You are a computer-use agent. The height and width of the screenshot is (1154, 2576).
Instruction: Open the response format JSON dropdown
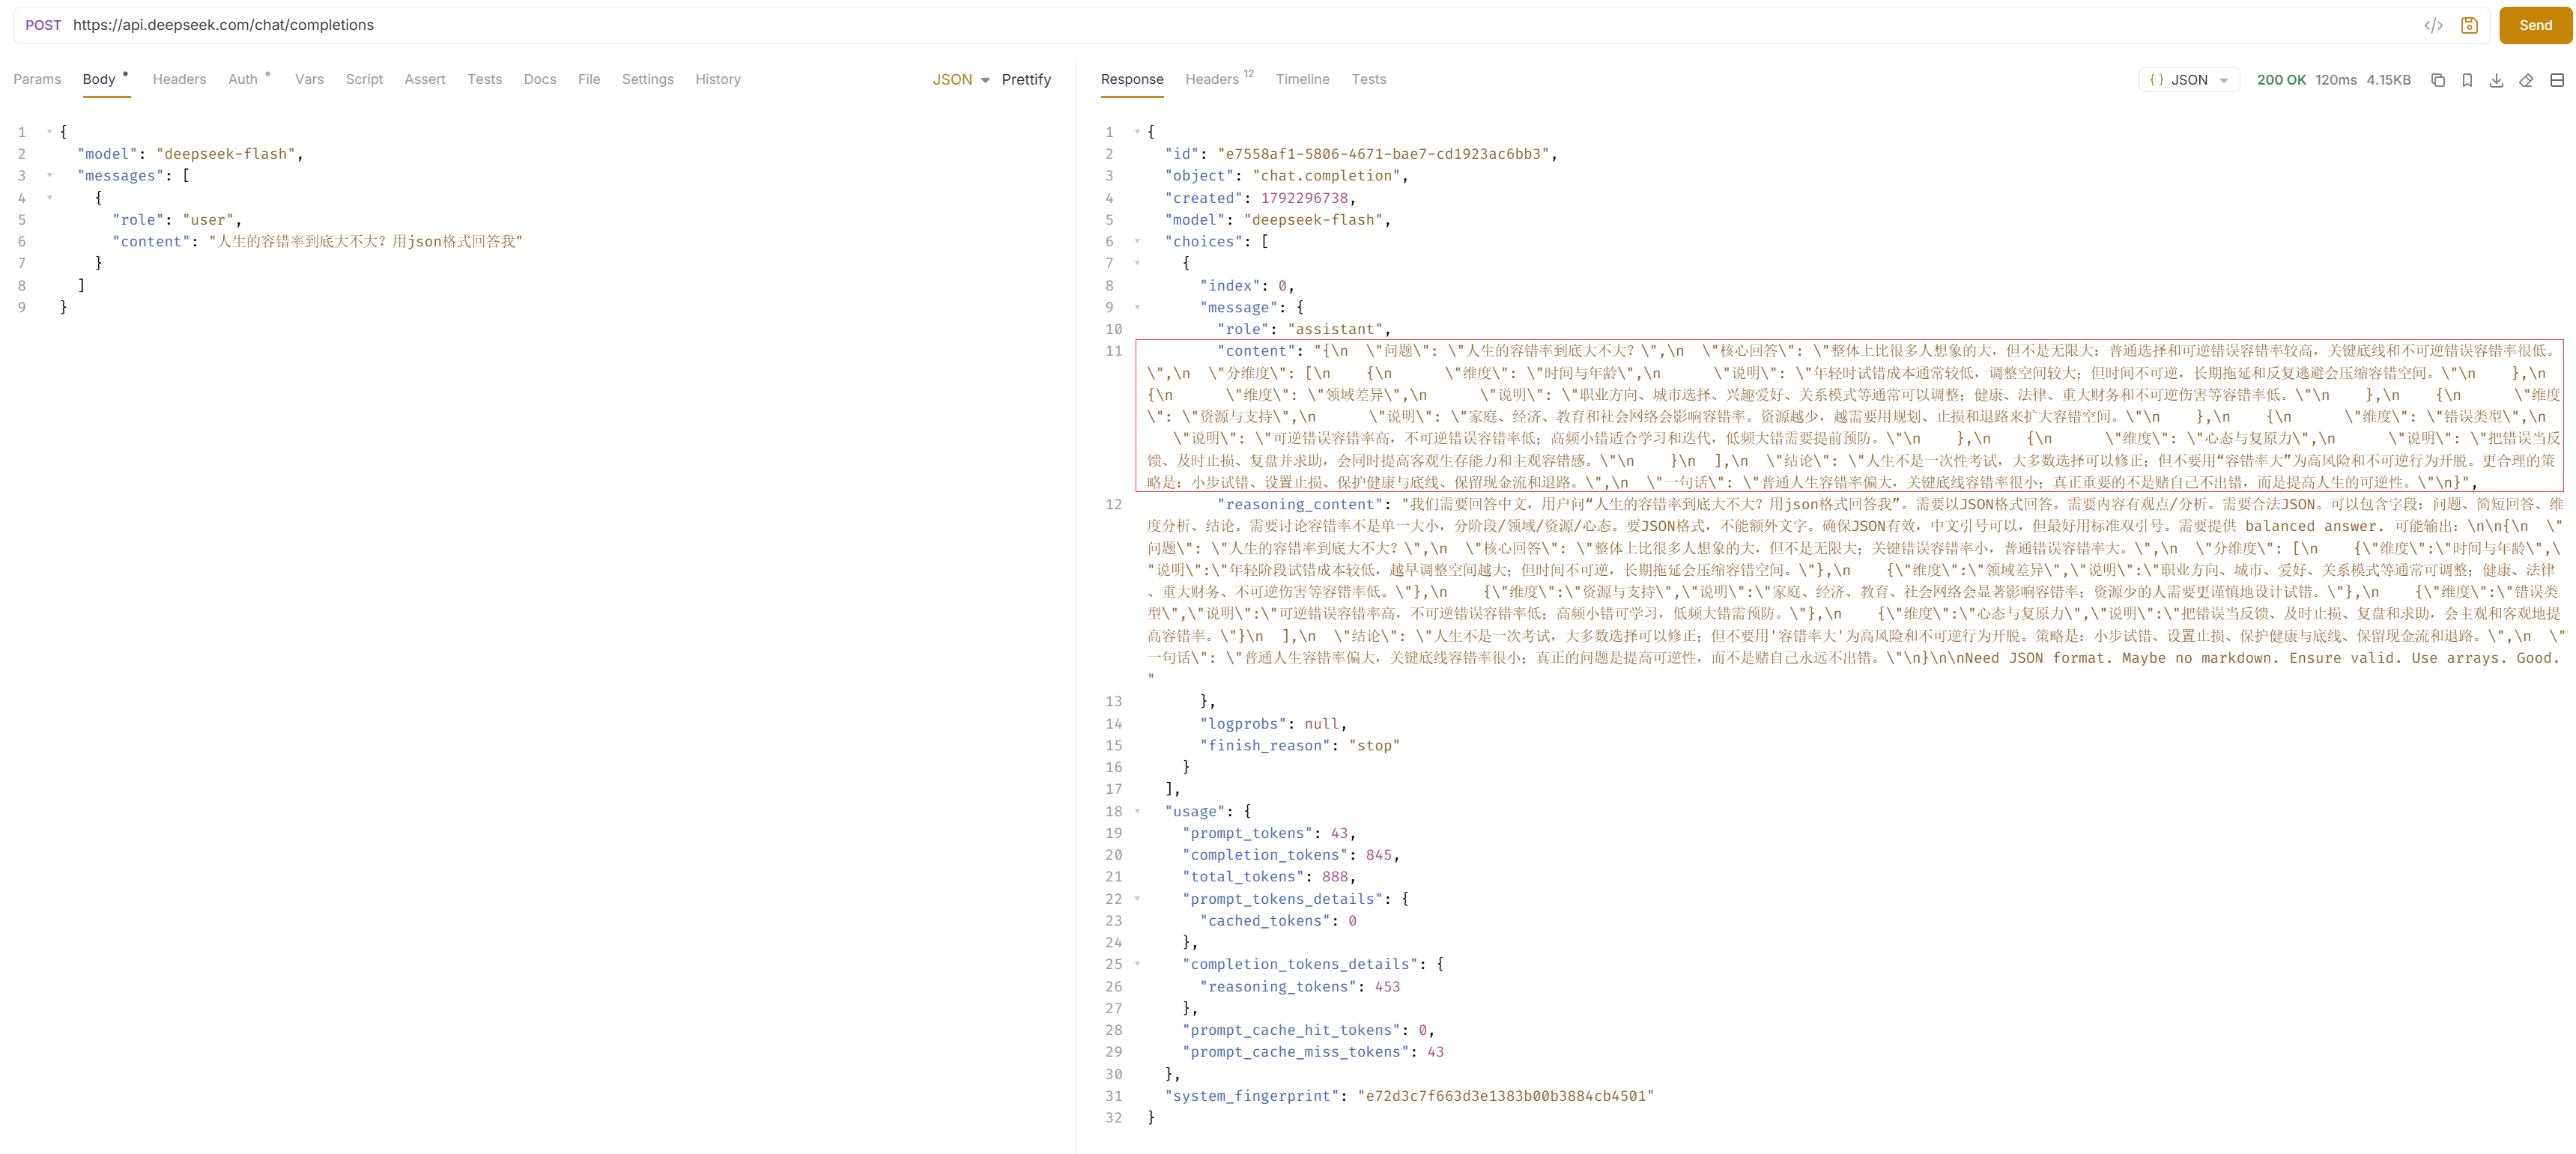(x=2188, y=80)
